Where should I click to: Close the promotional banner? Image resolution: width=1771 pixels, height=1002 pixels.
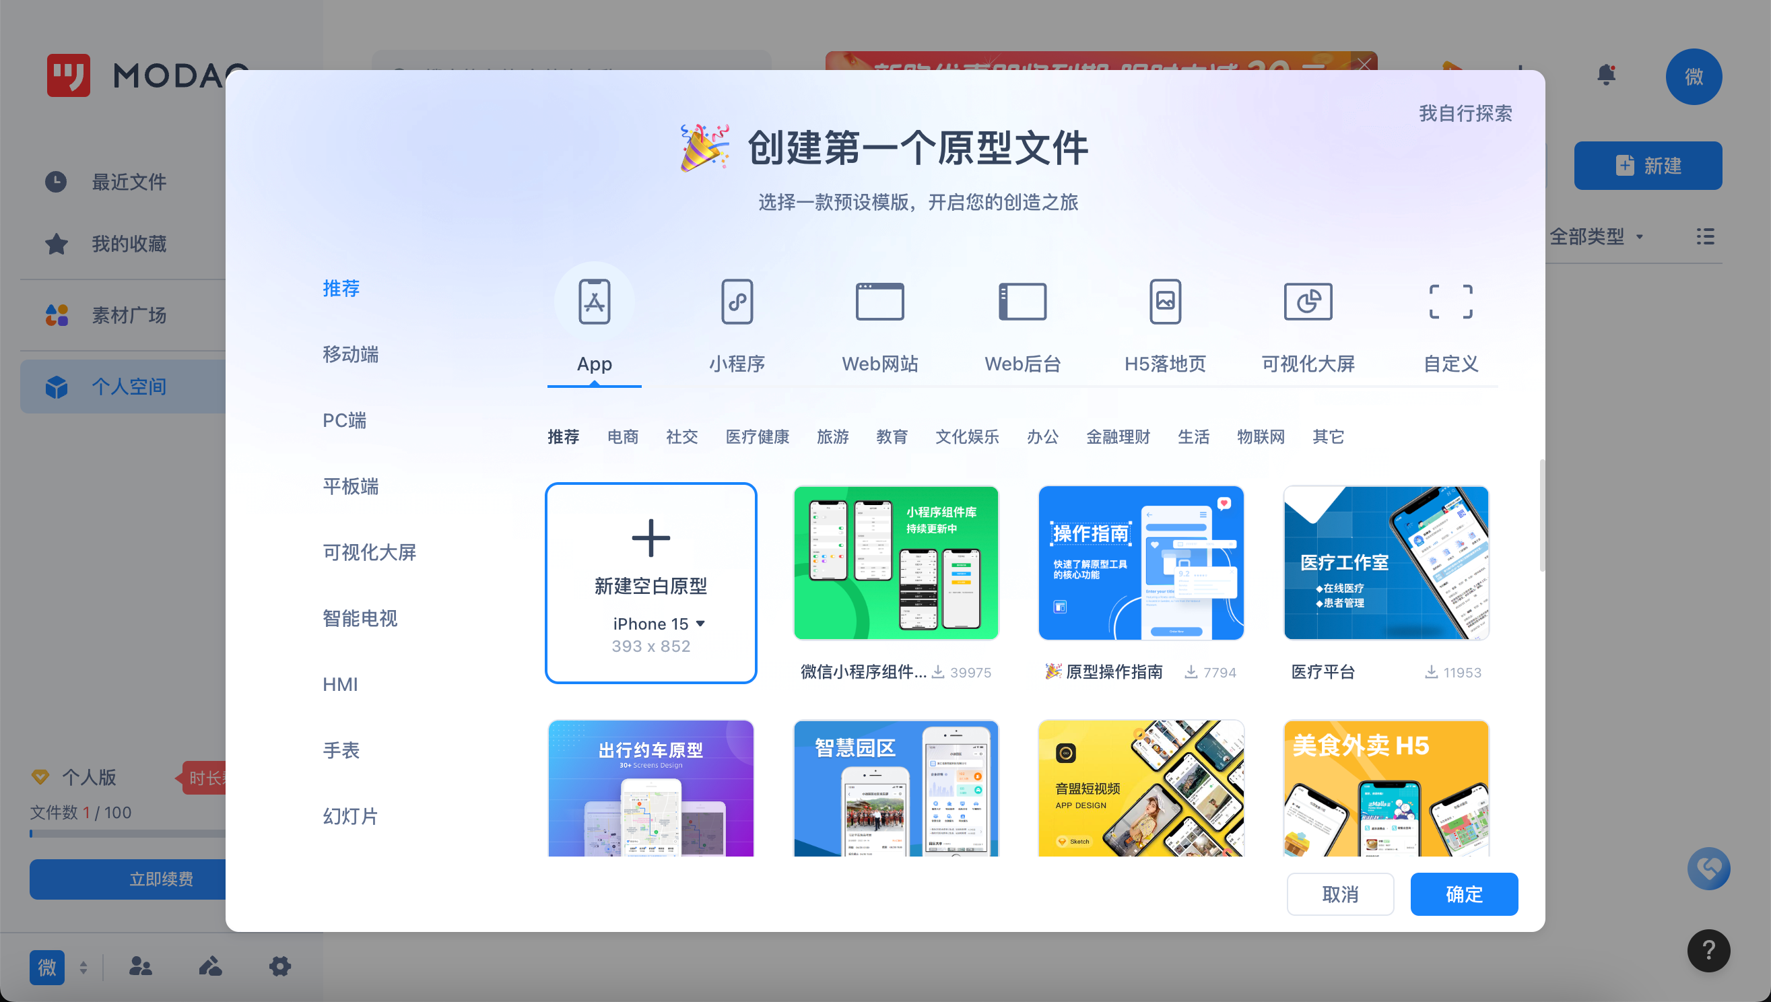(x=1364, y=64)
